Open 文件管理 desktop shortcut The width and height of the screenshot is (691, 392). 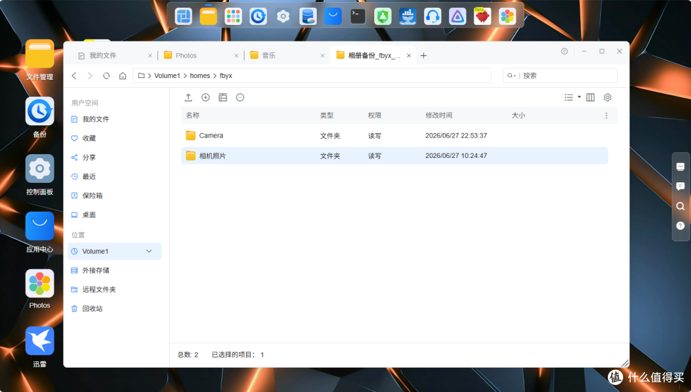[40, 60]
